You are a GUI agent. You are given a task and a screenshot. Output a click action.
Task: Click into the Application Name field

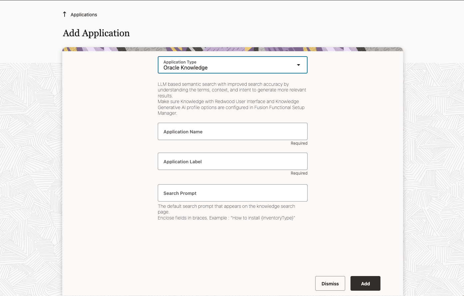(x=232, y=131)
